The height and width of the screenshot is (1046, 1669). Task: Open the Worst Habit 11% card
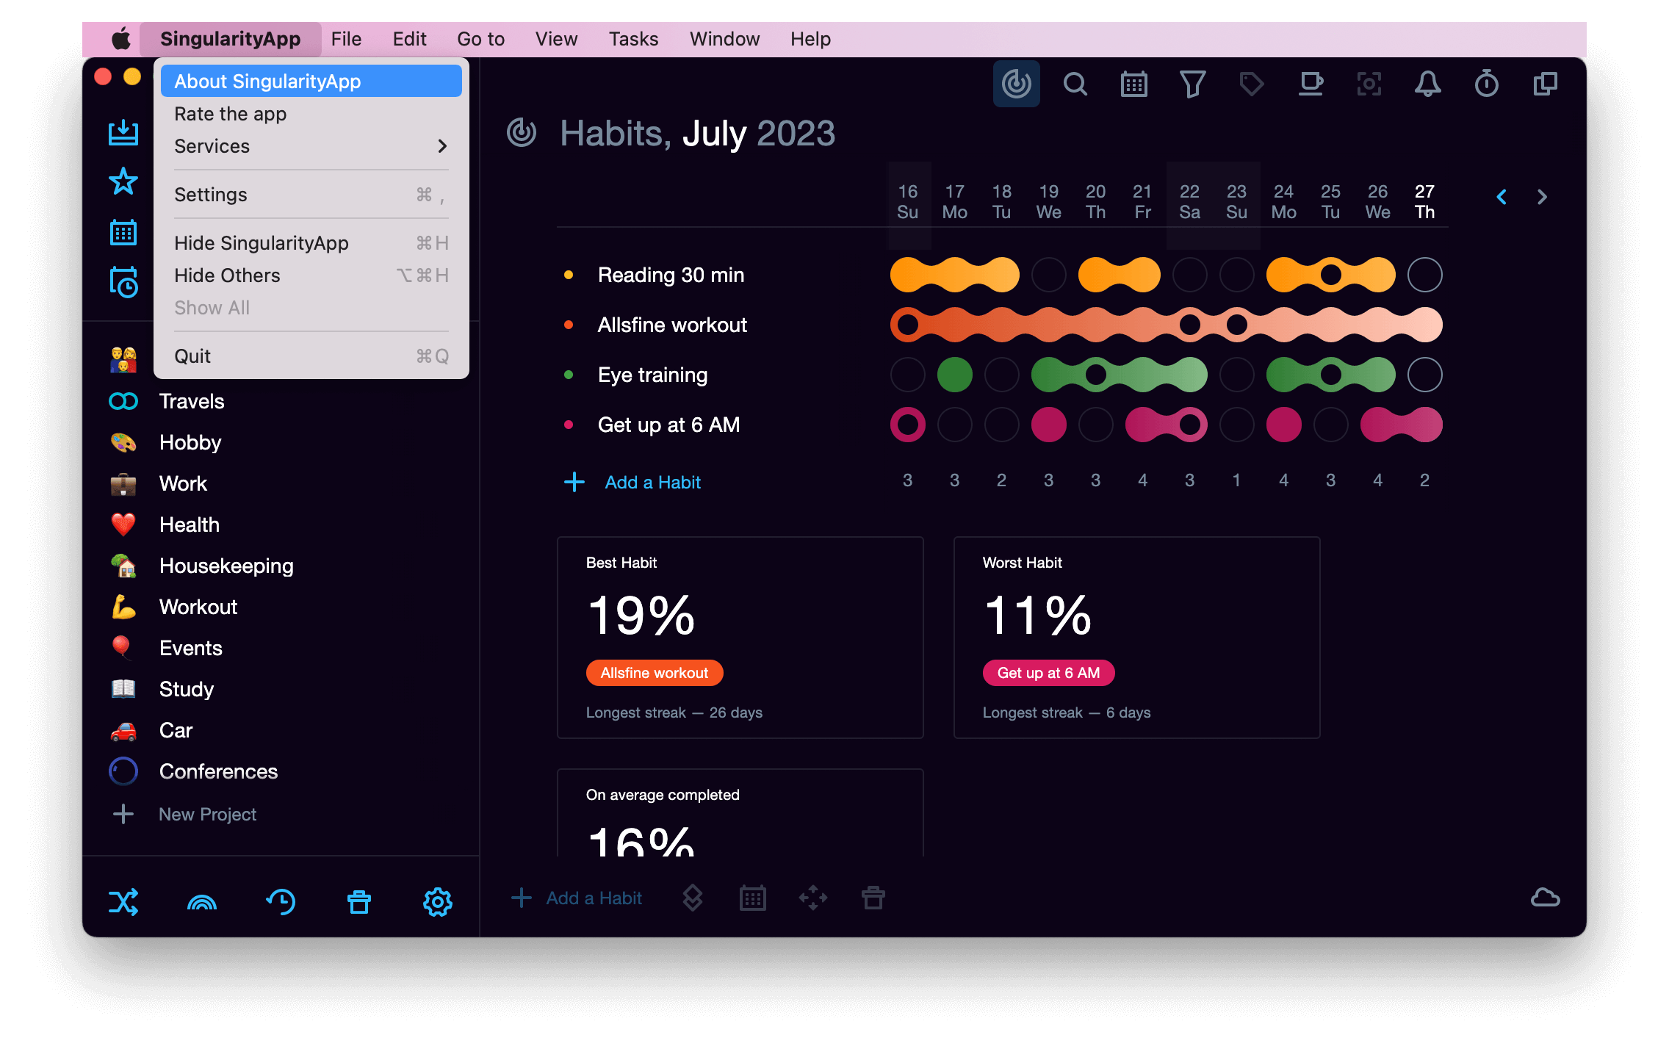click(1137, 638)
